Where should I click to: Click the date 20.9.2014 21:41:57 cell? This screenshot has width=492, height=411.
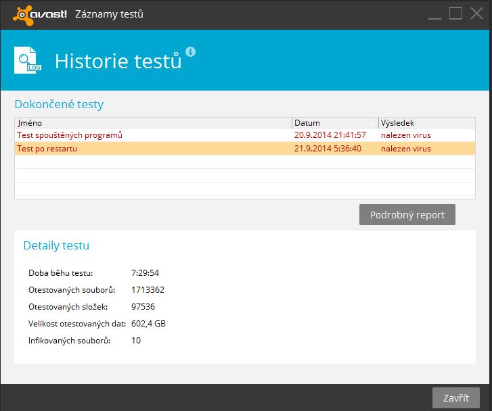tap(330, 135)
